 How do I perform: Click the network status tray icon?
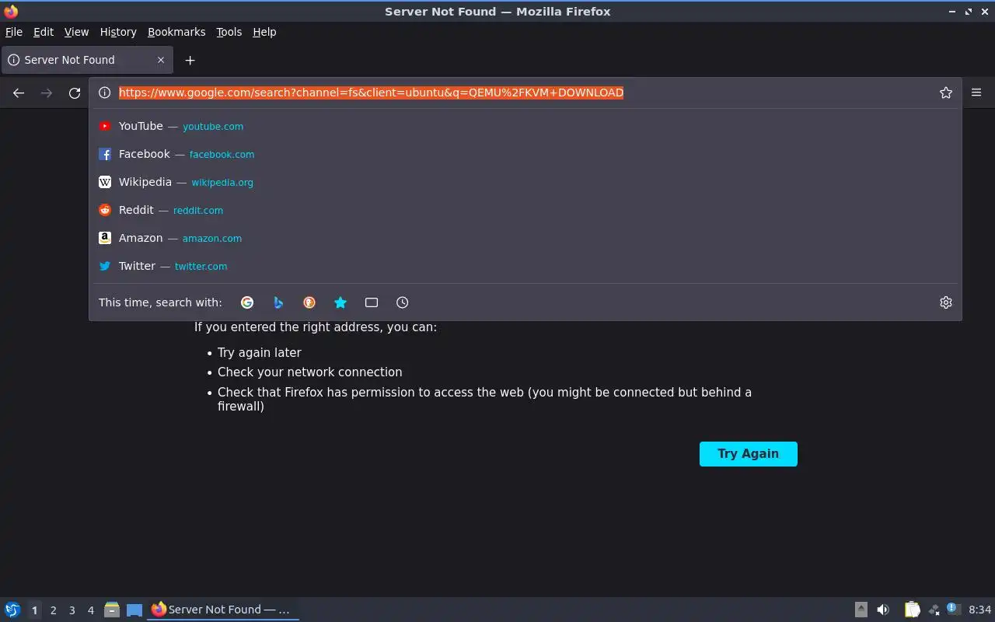click(x=934, y=610)
